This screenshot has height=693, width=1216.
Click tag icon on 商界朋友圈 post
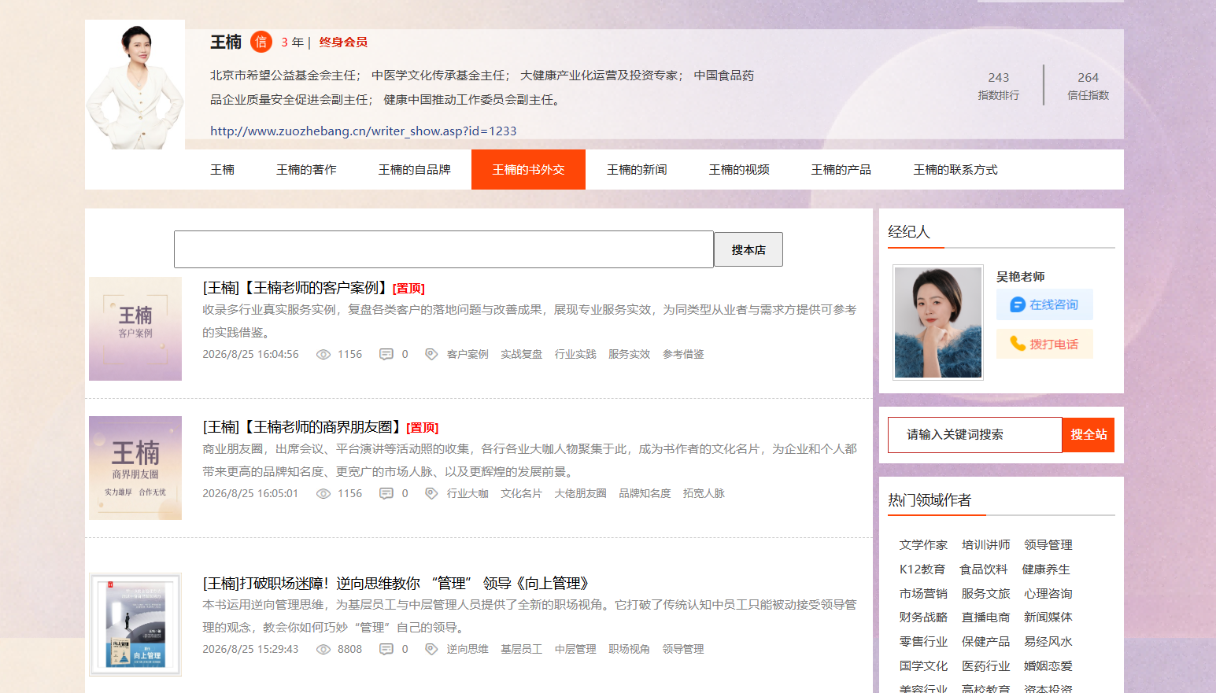(431, 494)
